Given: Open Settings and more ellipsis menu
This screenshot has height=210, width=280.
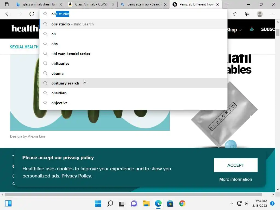Looking at the screenshot, I should 272,14.
